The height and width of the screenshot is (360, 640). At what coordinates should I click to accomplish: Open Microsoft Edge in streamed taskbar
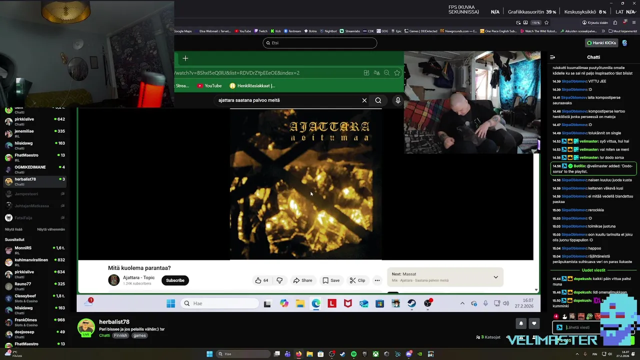[x=316, y=303]
